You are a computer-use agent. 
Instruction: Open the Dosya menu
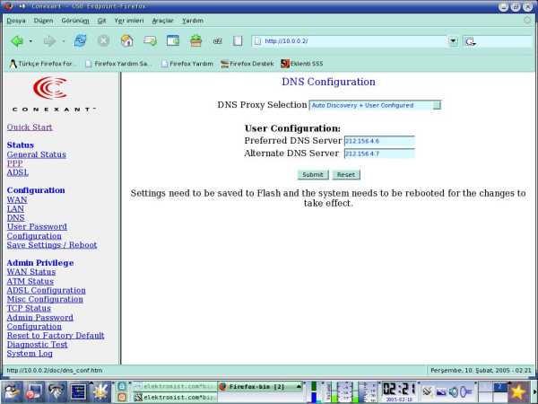pyautogui.click(x=16, y=19)
